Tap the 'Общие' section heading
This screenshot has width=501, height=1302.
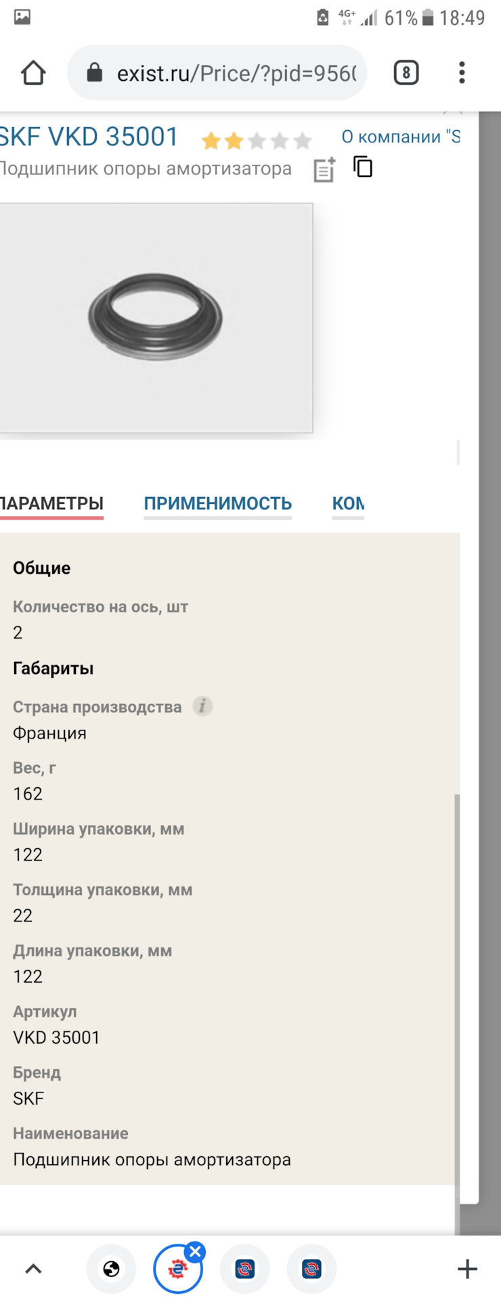coord(42,568)
